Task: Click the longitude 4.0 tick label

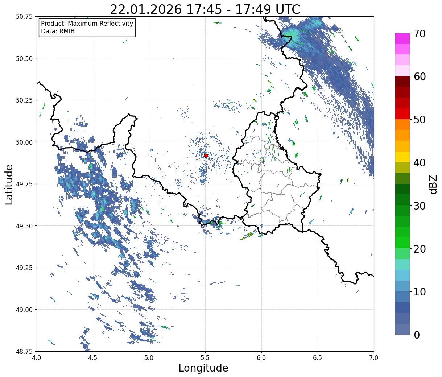Action: click(37, 358)
